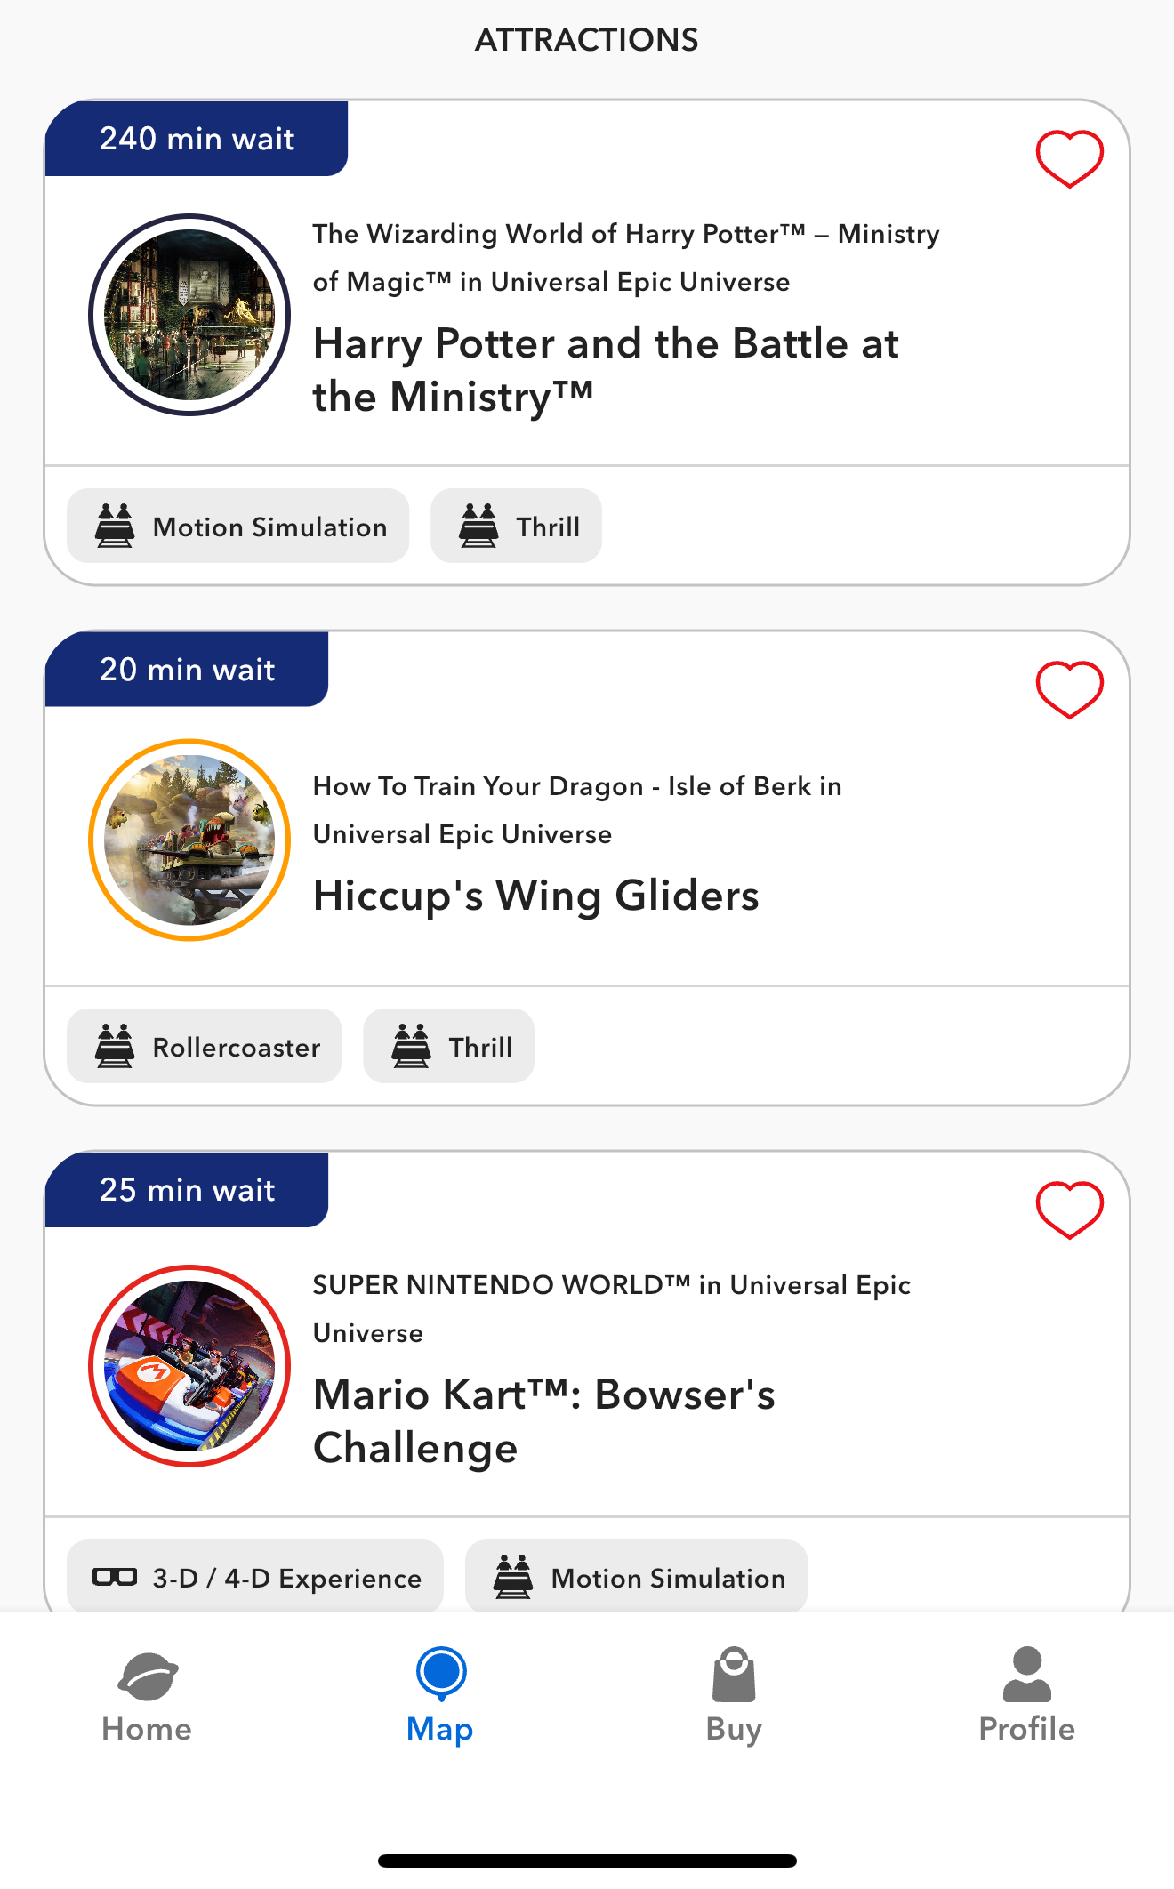Image resolution: width=1174 pixels, height=1889 pixels.
Task: Tap ride icon on Harry Potter Motion Simulation tag
Action: pyautogui.click(x=115, y=526)
